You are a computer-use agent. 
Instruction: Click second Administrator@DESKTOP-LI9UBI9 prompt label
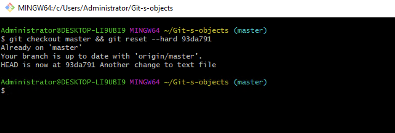point(63,82)
